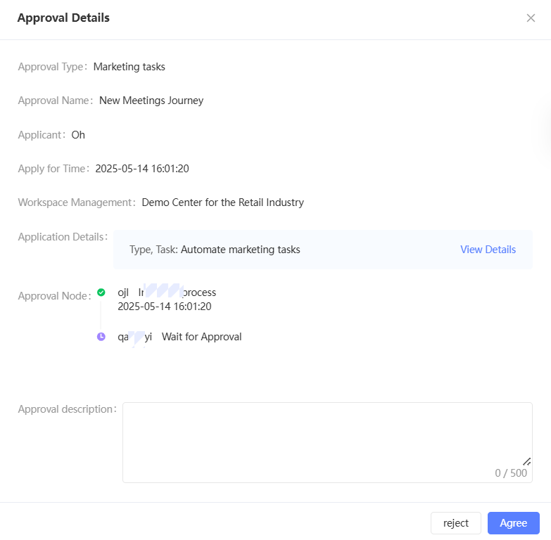Click the 0 / 500 character counter
The width and height of the screenshot is (551, 540).
(x=511, y=473)
